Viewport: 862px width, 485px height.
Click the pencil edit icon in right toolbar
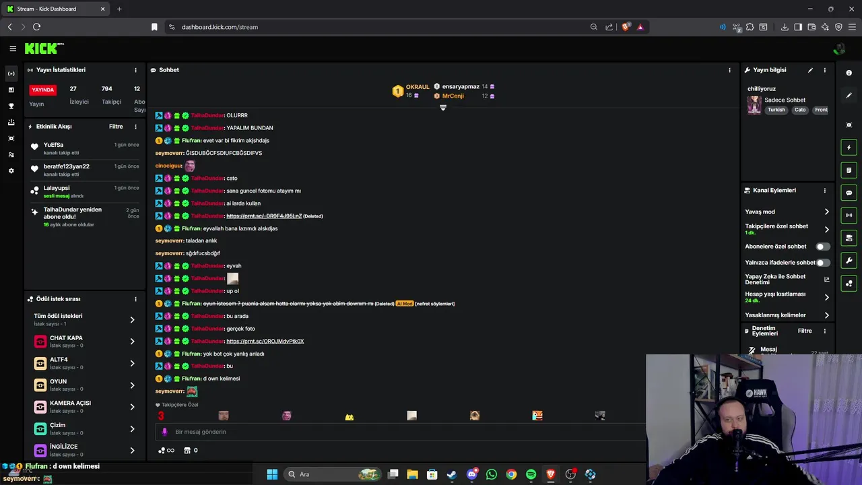[x=849, y=96]
